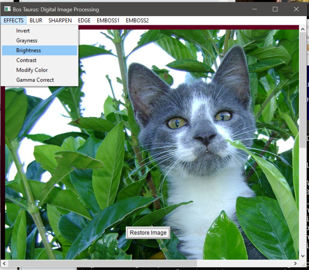Minimize the Bos Taurus window
This screenshot has height=270, width=309.
coord(254,9)
